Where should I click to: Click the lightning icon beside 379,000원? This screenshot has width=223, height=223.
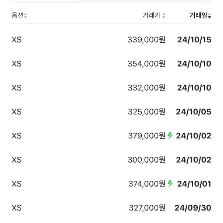(x=170, y=135)
